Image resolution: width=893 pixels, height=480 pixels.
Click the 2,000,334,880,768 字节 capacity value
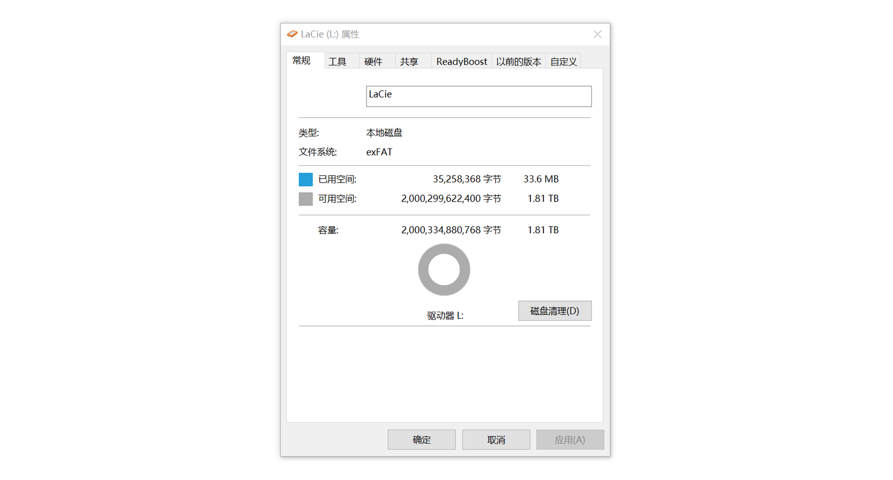click(451, 230)
